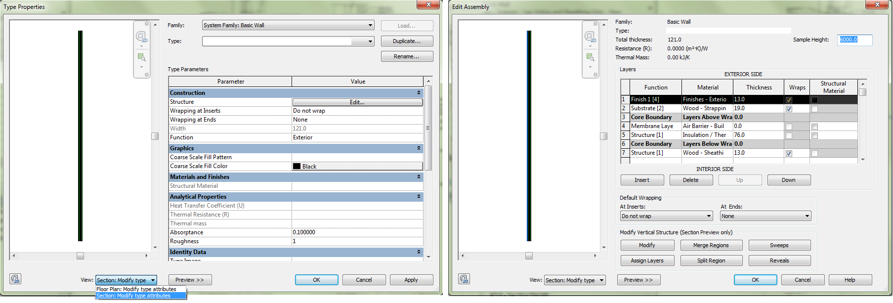Click the Edit... button for Structure

click(357, 102)
